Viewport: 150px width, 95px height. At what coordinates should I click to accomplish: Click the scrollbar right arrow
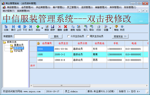[147, 86]
